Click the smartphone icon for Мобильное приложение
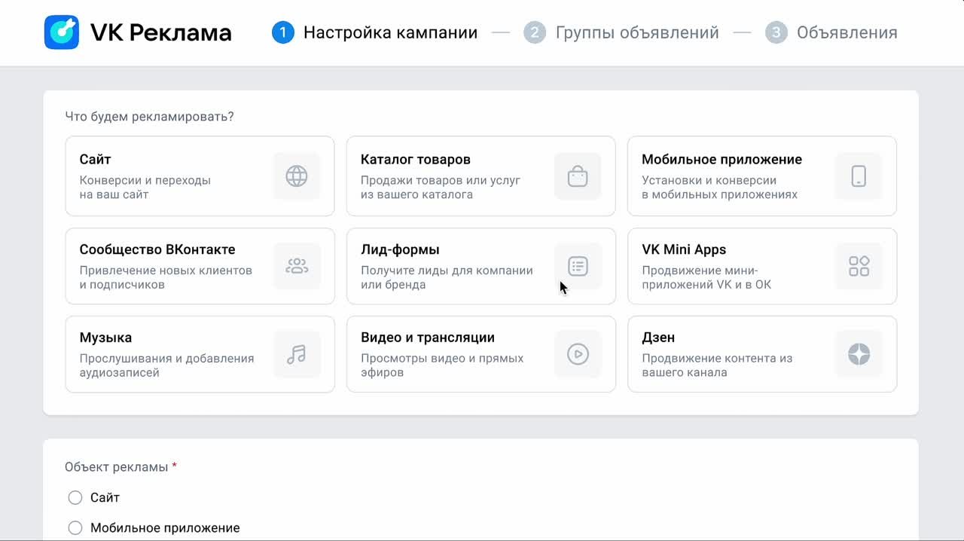 click(859, 176)
